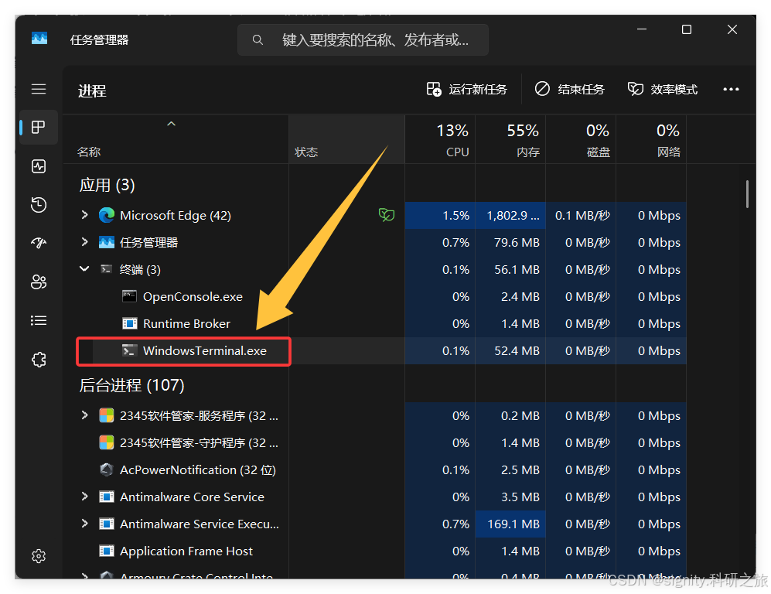Viewport: 771px width, 594px height.
Task: Click the 2345软件管家-守护程序 icon
Action: coord(107,442)
